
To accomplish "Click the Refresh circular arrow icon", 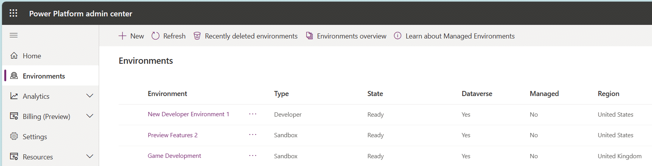I will pyautogui.click(x=156, y=36).
